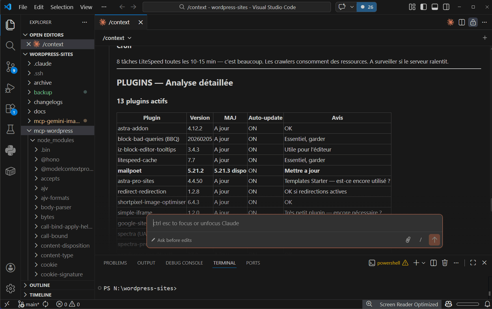Open the Docker view in the activity bar
This screenshot has height=309, width=492.
tap(10, 171)
